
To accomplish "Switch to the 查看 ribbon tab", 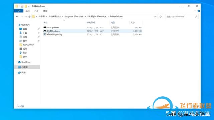I will (x=45, y=11).
